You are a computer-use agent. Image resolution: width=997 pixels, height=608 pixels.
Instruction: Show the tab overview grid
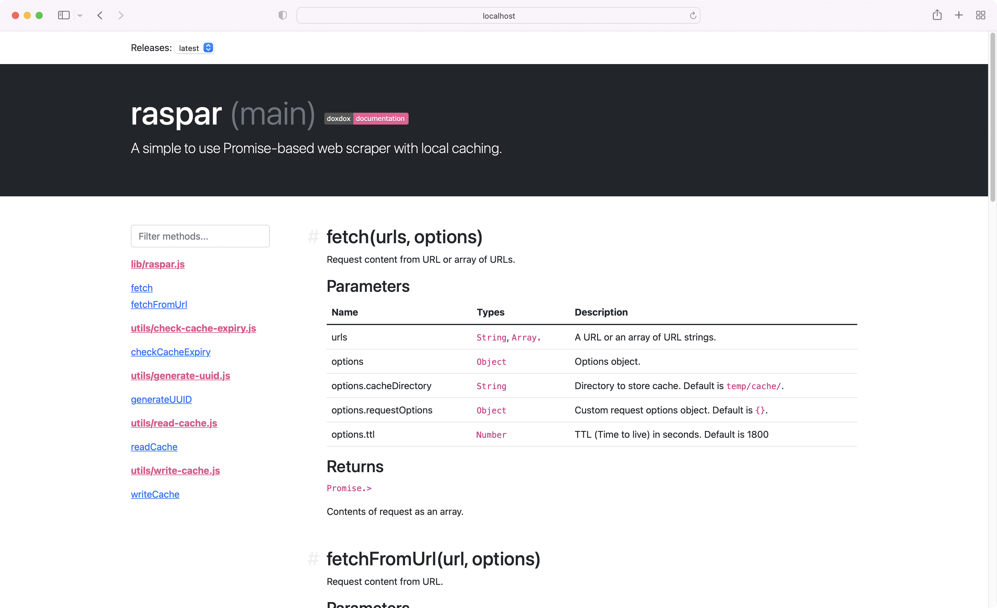click(x=980, y=15)
